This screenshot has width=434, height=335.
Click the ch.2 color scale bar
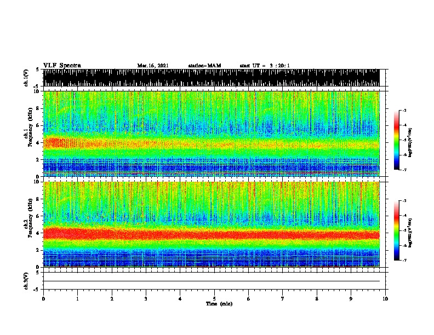pos(396,230)
